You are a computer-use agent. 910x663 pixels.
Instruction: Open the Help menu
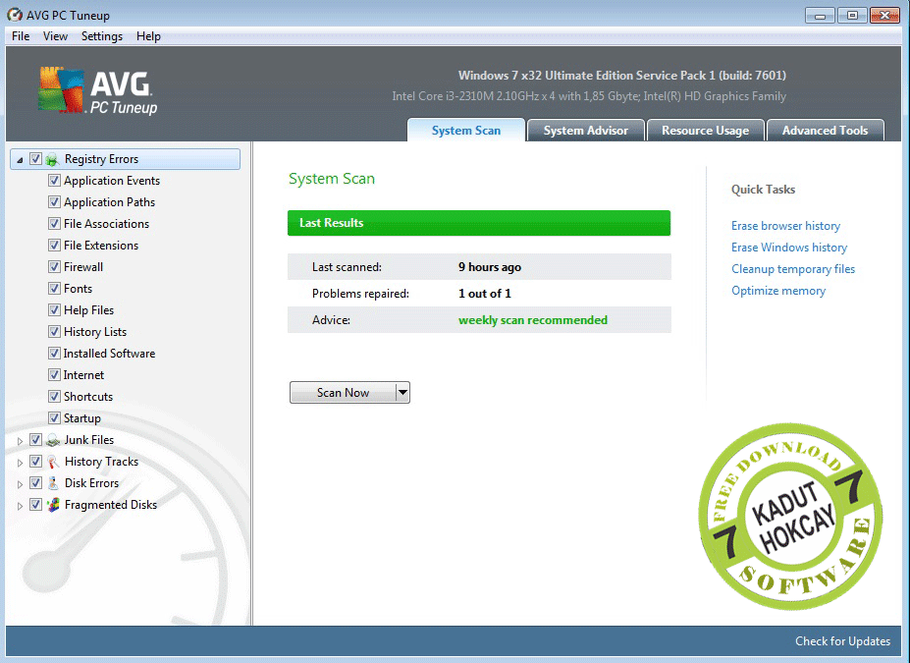[148, 36]
